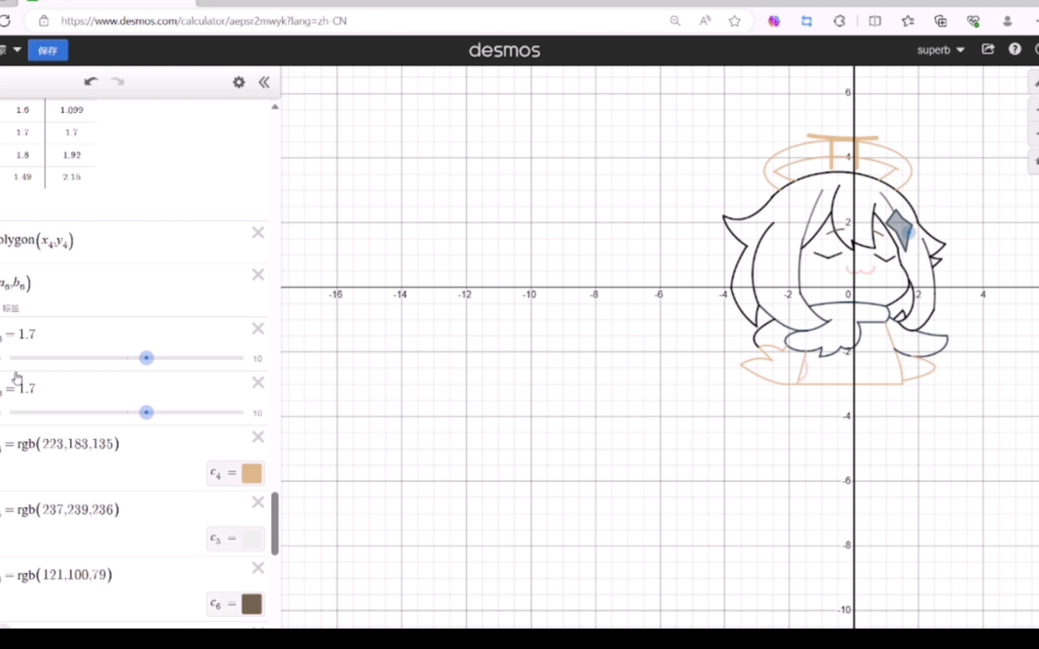Open the purple Copilot extension icon

pyautogui.click(x=774, y=21)
